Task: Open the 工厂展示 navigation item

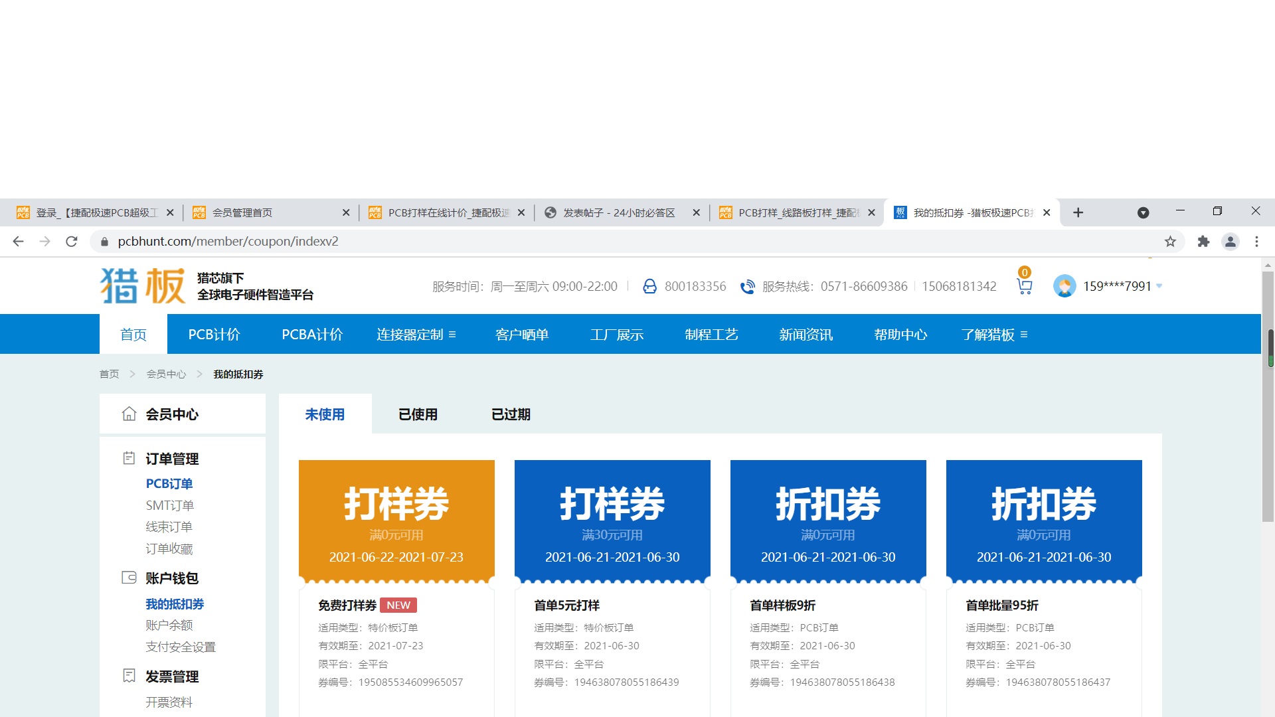Action: 617,335
